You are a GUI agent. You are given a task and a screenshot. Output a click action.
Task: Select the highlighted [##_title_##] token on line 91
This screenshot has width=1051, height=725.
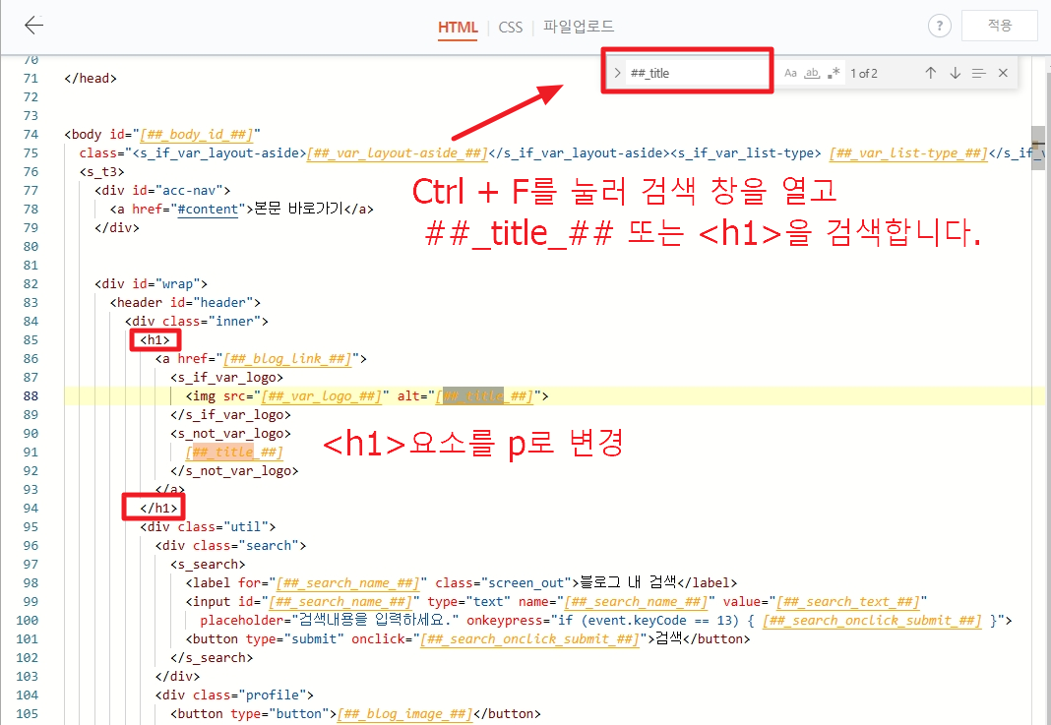pyautogui.click(x=232, y=452)
